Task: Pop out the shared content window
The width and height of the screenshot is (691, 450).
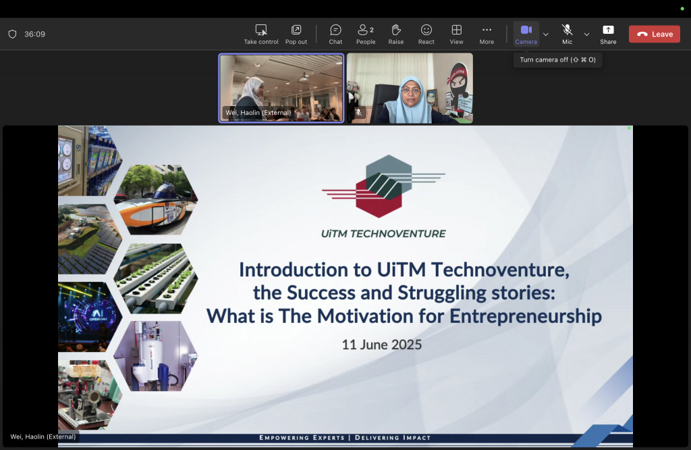Action: point(296,34)
